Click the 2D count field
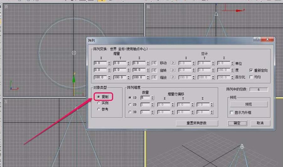 pos(145,105)
